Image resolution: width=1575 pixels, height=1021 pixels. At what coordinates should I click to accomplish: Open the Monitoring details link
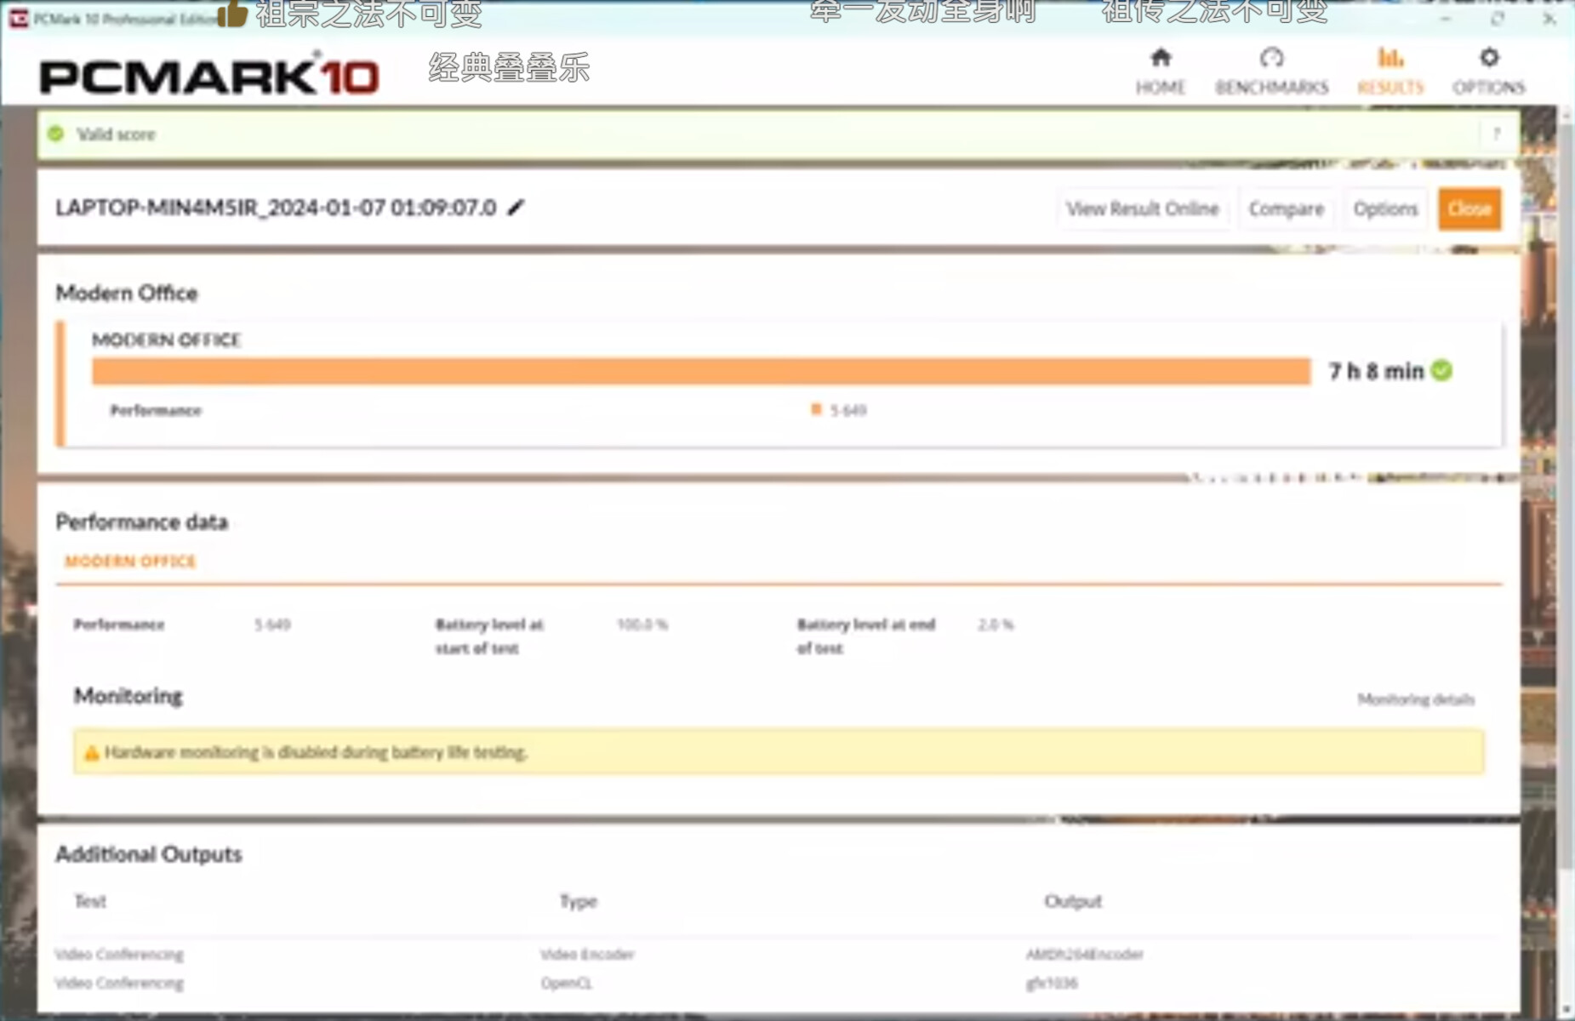coord(1416,699)
